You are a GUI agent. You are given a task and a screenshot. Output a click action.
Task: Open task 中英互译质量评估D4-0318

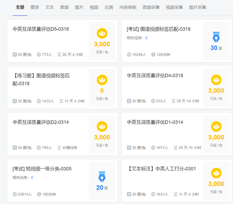click(155, 75)
